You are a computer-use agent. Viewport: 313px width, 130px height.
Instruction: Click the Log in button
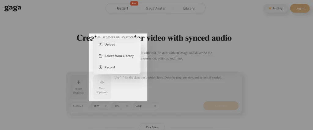pos(300,8)
